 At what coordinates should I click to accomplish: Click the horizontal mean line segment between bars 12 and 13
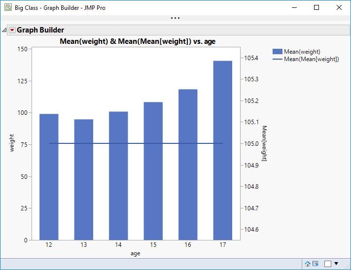[x=66, y=143]
